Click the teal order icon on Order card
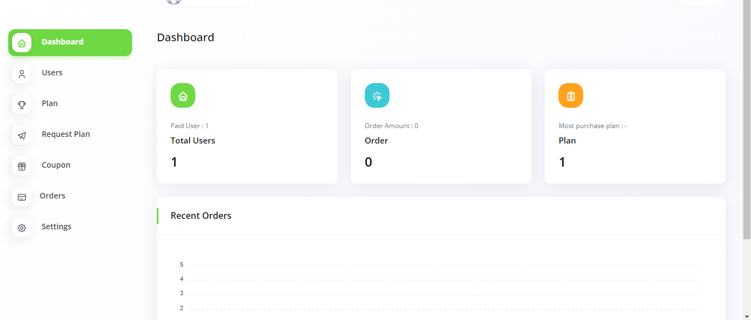Image resolution: width=751 pixels, height=320 pixels. click(x=377, y=95)
